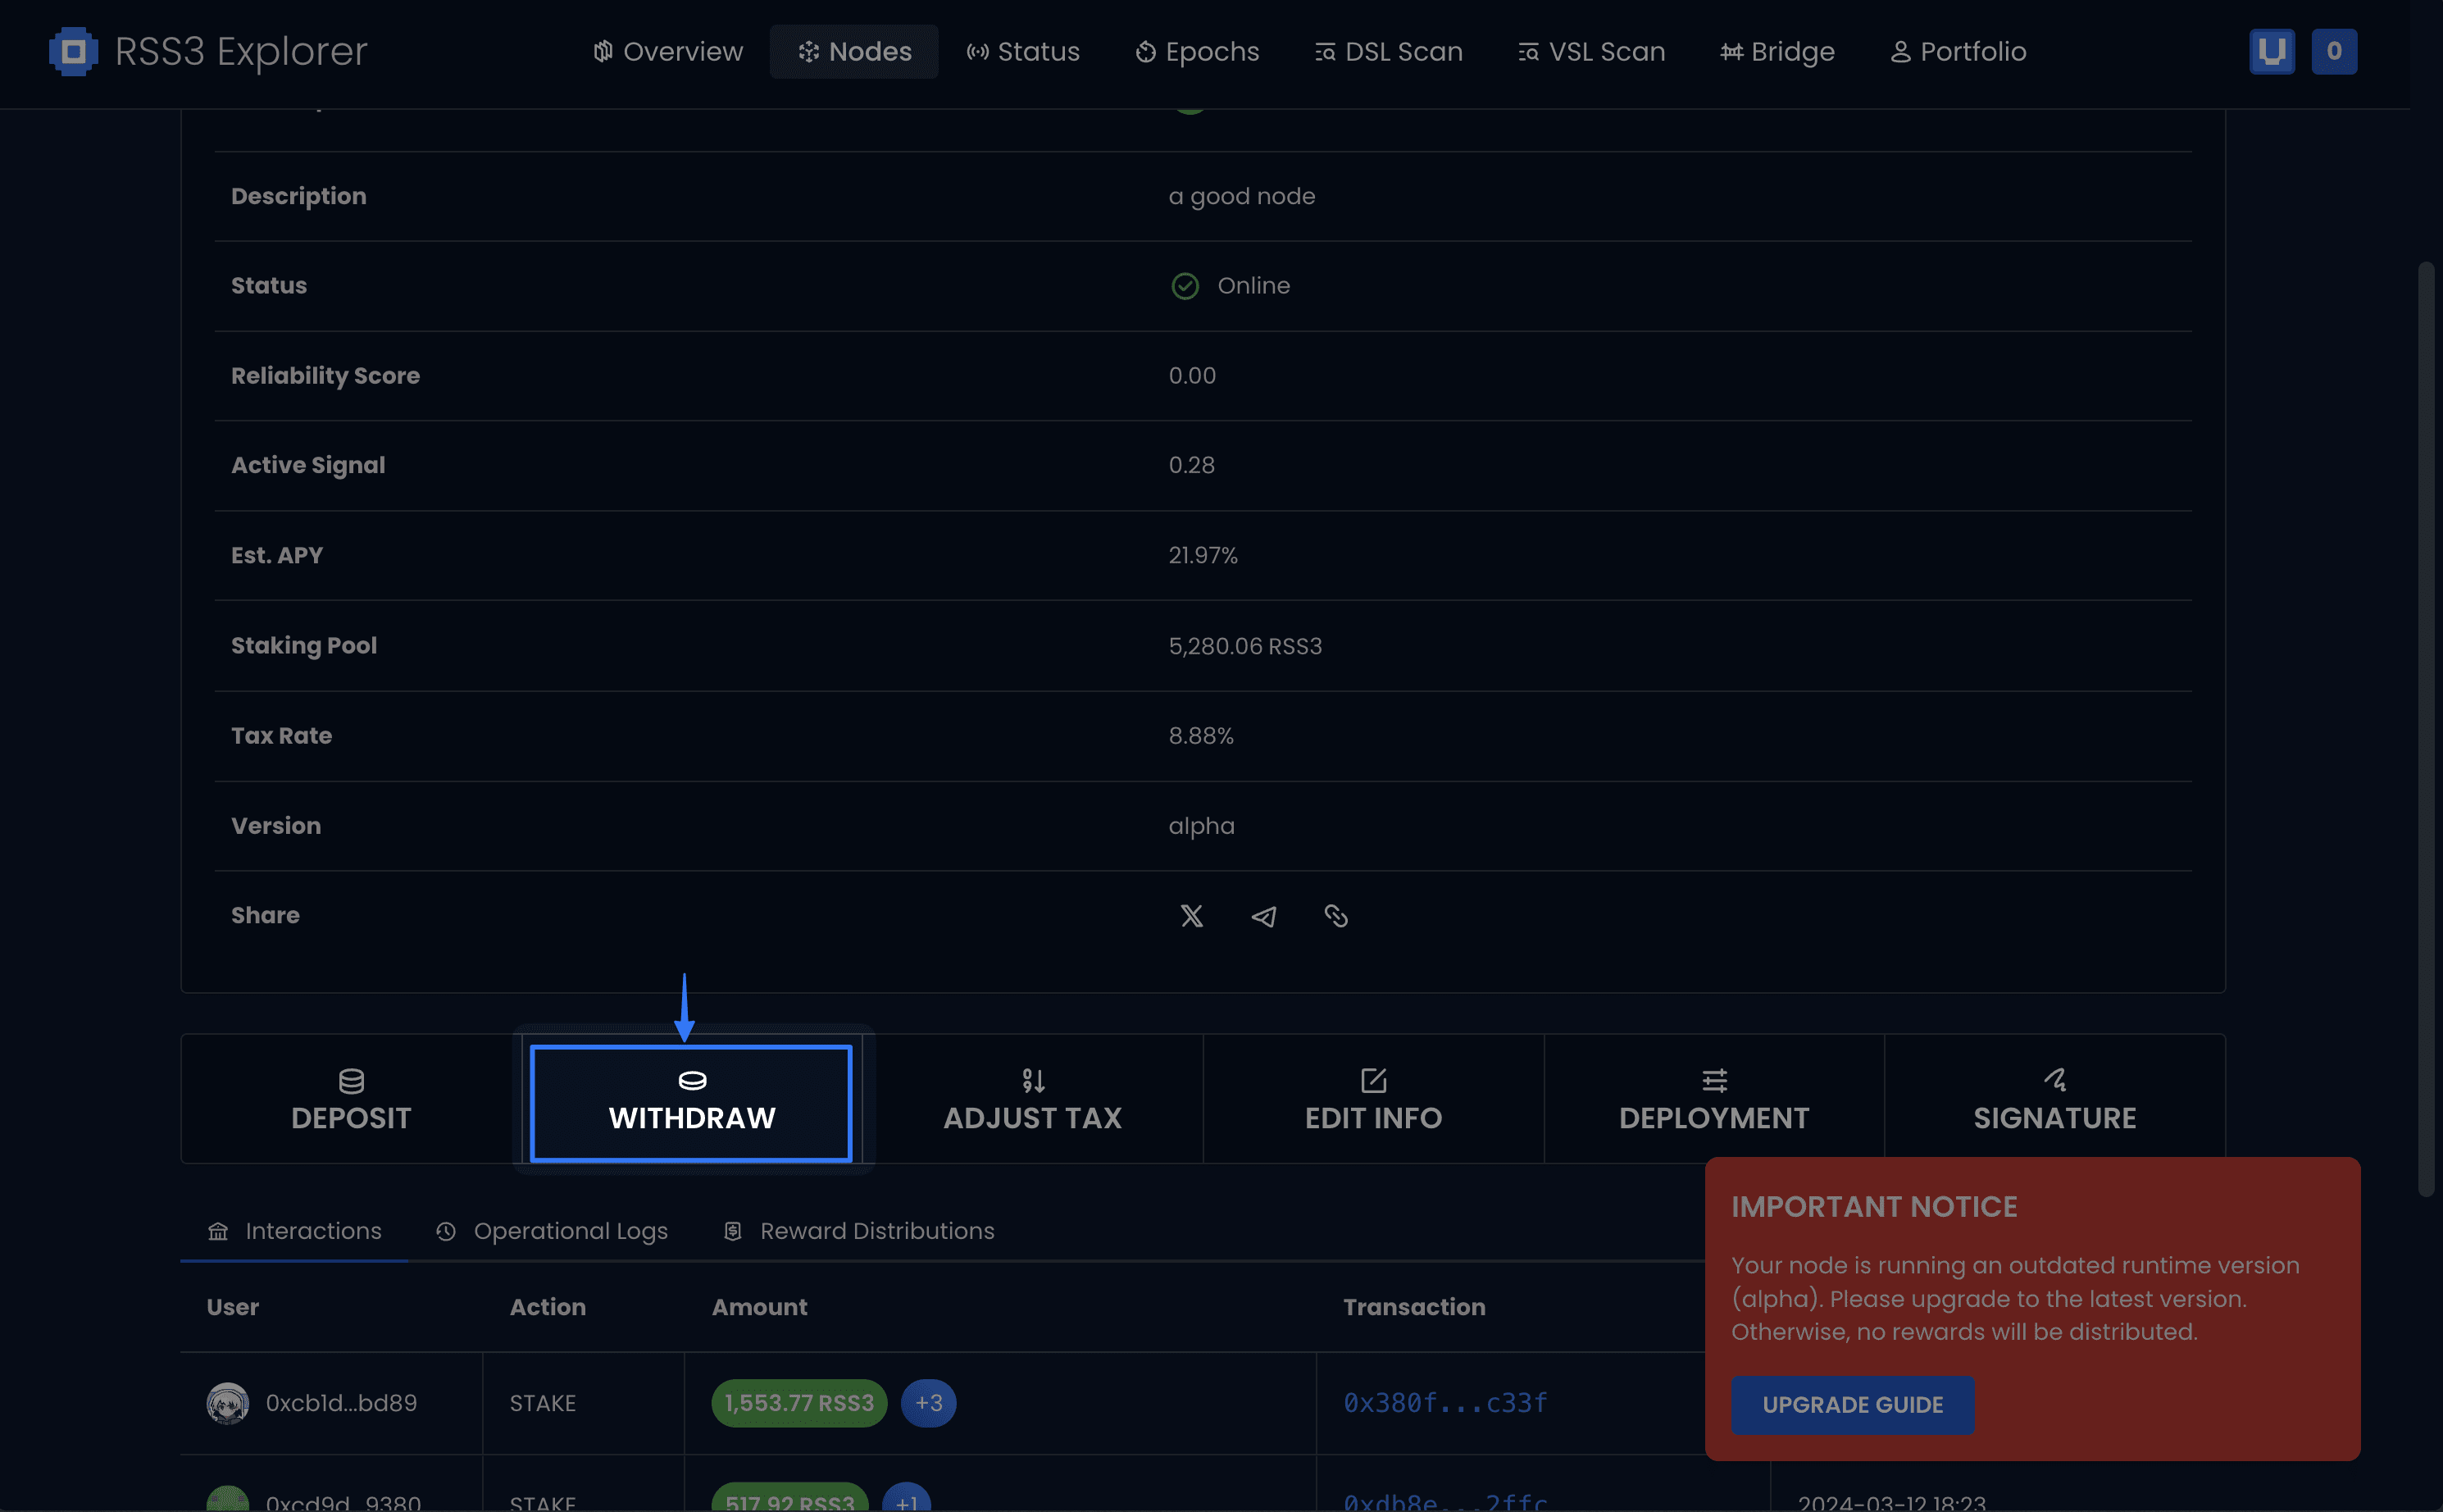2443x1512 pixels.
Task: Click the 0 notifications badge
Action: click(2333, 51)
